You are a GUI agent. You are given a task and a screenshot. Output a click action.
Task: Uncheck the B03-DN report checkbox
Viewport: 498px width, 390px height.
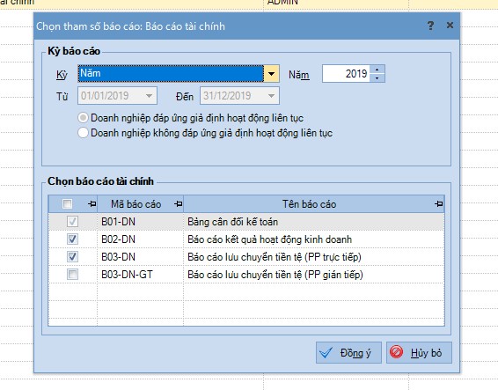point(72,256)
